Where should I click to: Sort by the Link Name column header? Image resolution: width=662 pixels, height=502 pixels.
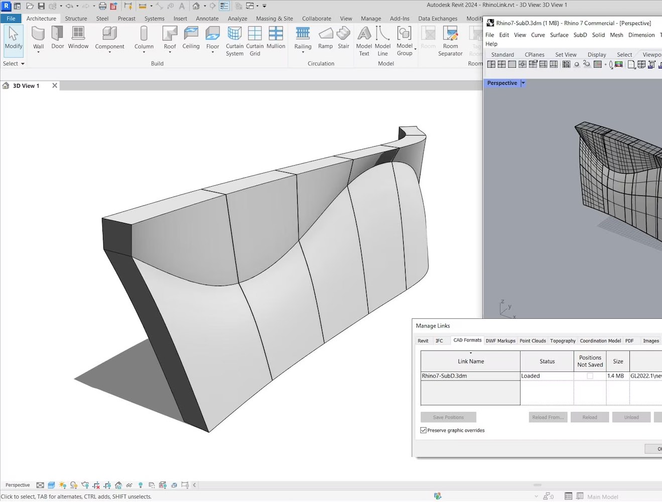pyautogui.click(x=470, y=361)
